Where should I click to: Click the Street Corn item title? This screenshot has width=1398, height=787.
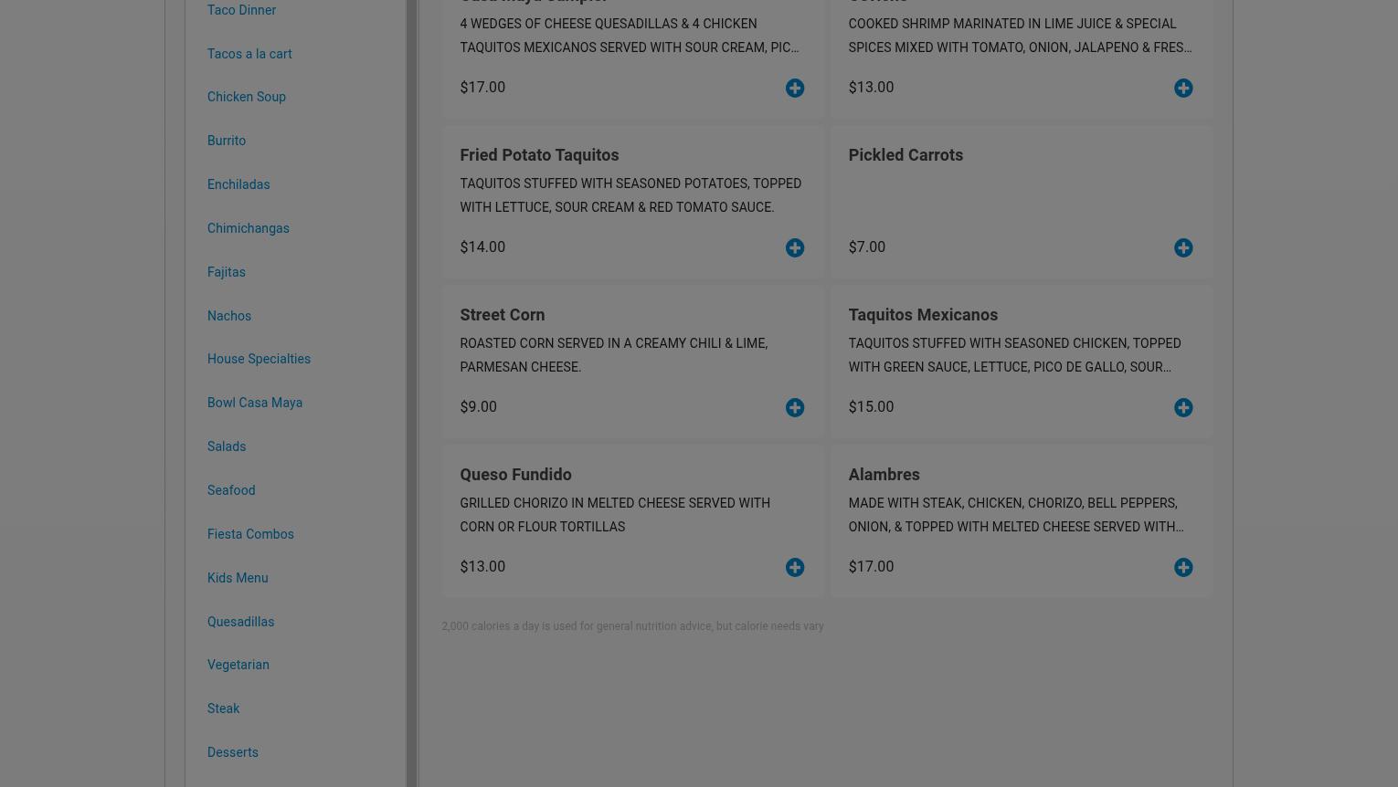pyautogui.click(x=503, y=314)
